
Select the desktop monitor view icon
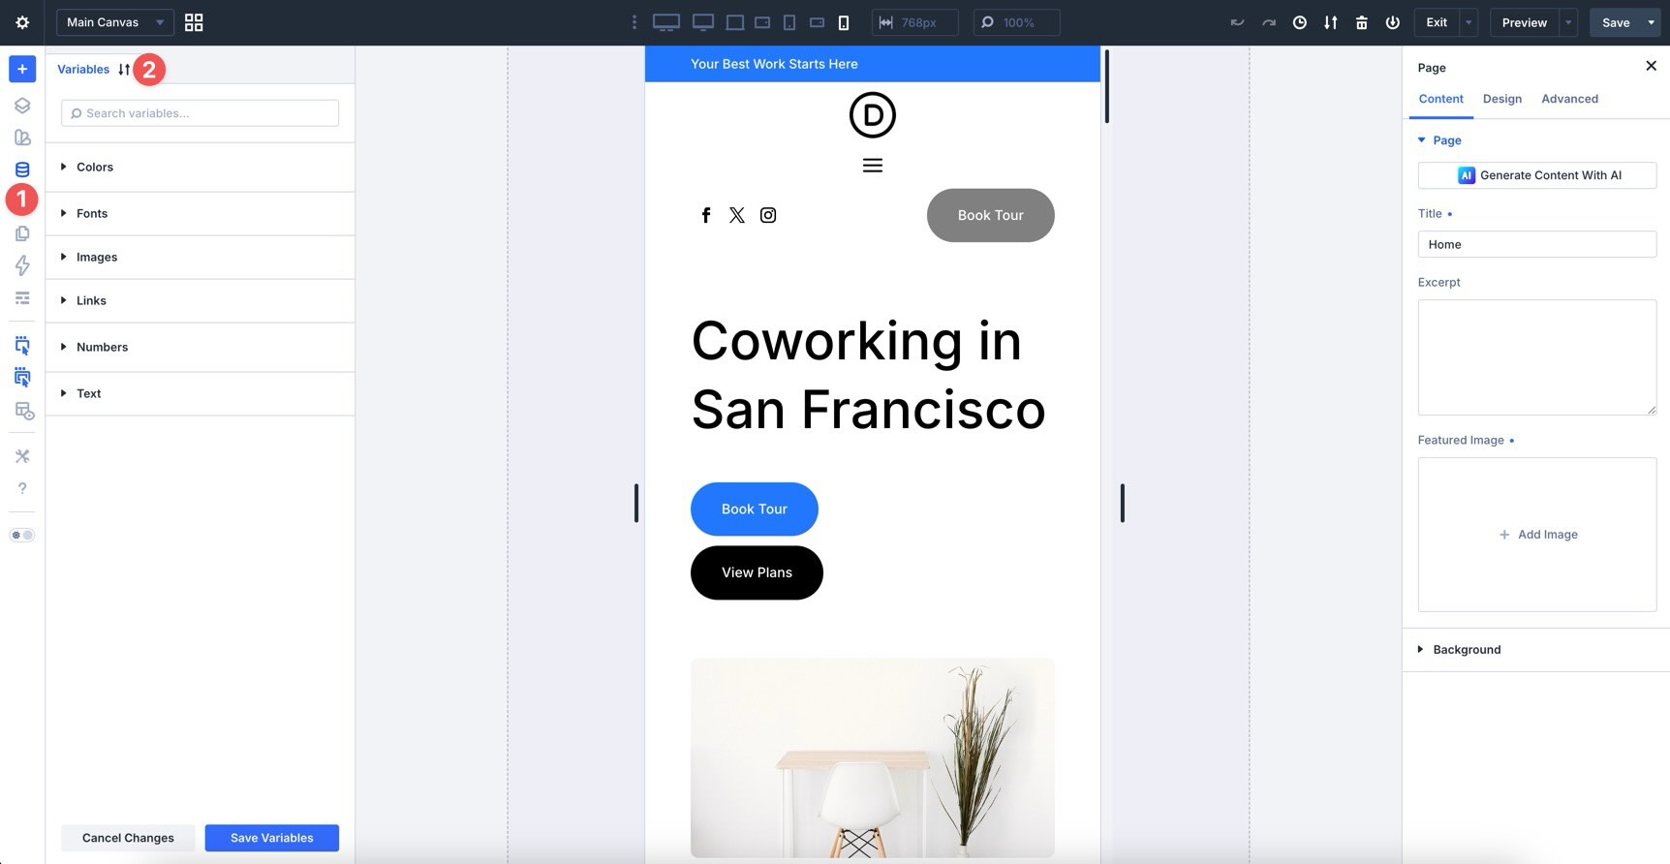(703, 22)
